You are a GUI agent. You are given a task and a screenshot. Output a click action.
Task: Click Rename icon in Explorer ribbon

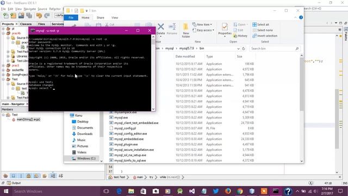(172, 29)
